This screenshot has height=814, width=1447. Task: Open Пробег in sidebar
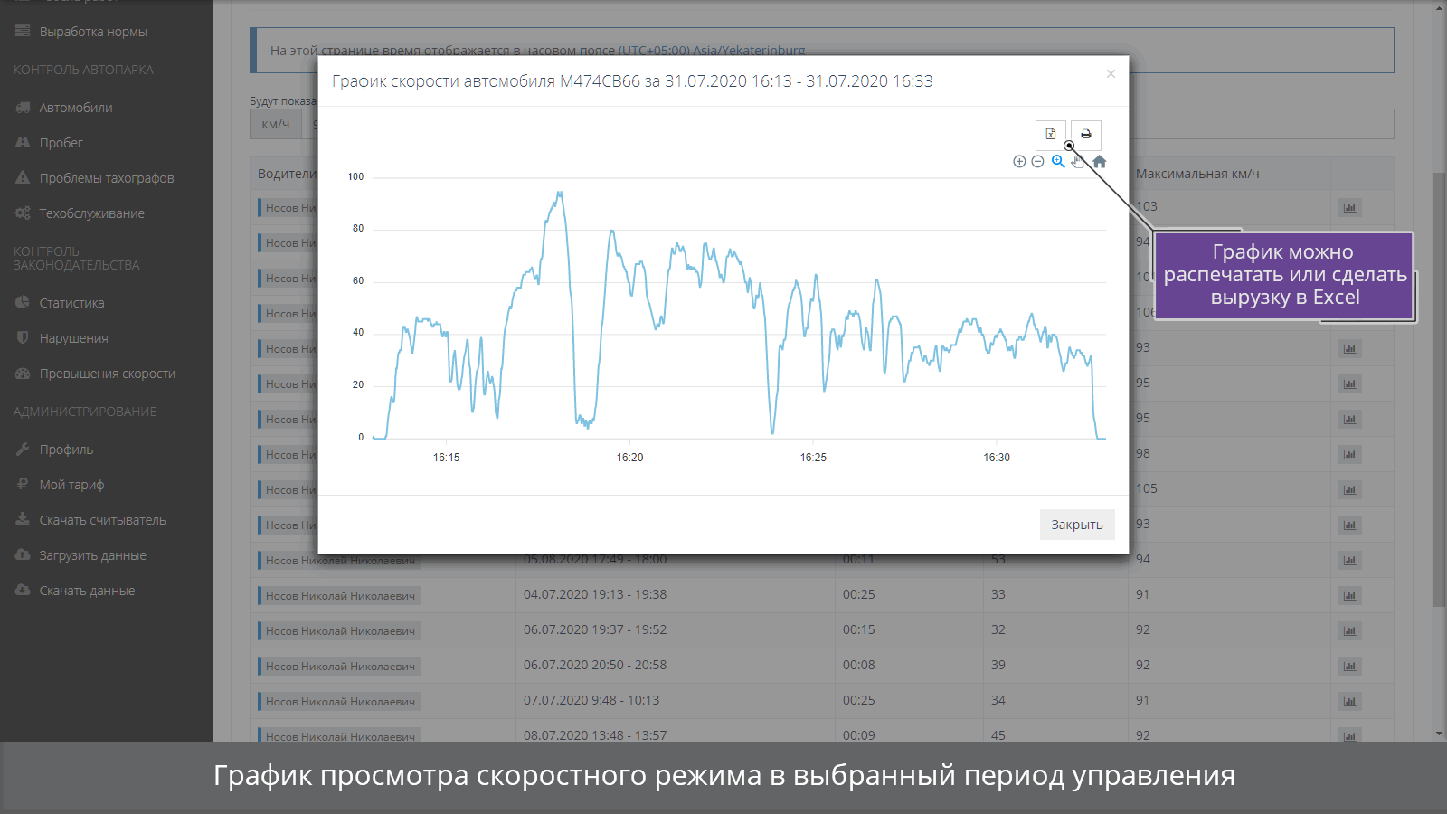(x=61, y=143)
